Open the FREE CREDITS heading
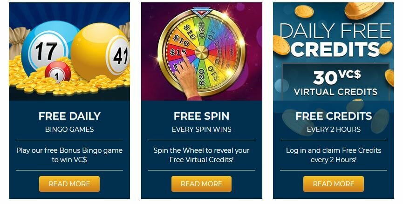This screenshot has width=403, height=204. point(334,116)
